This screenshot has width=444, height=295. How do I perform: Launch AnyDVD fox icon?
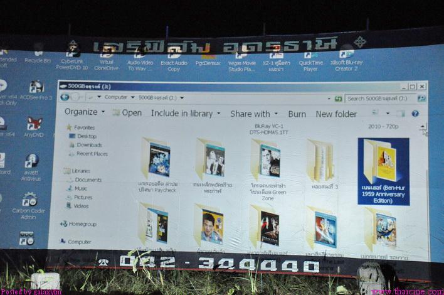[x=34, y=127]
